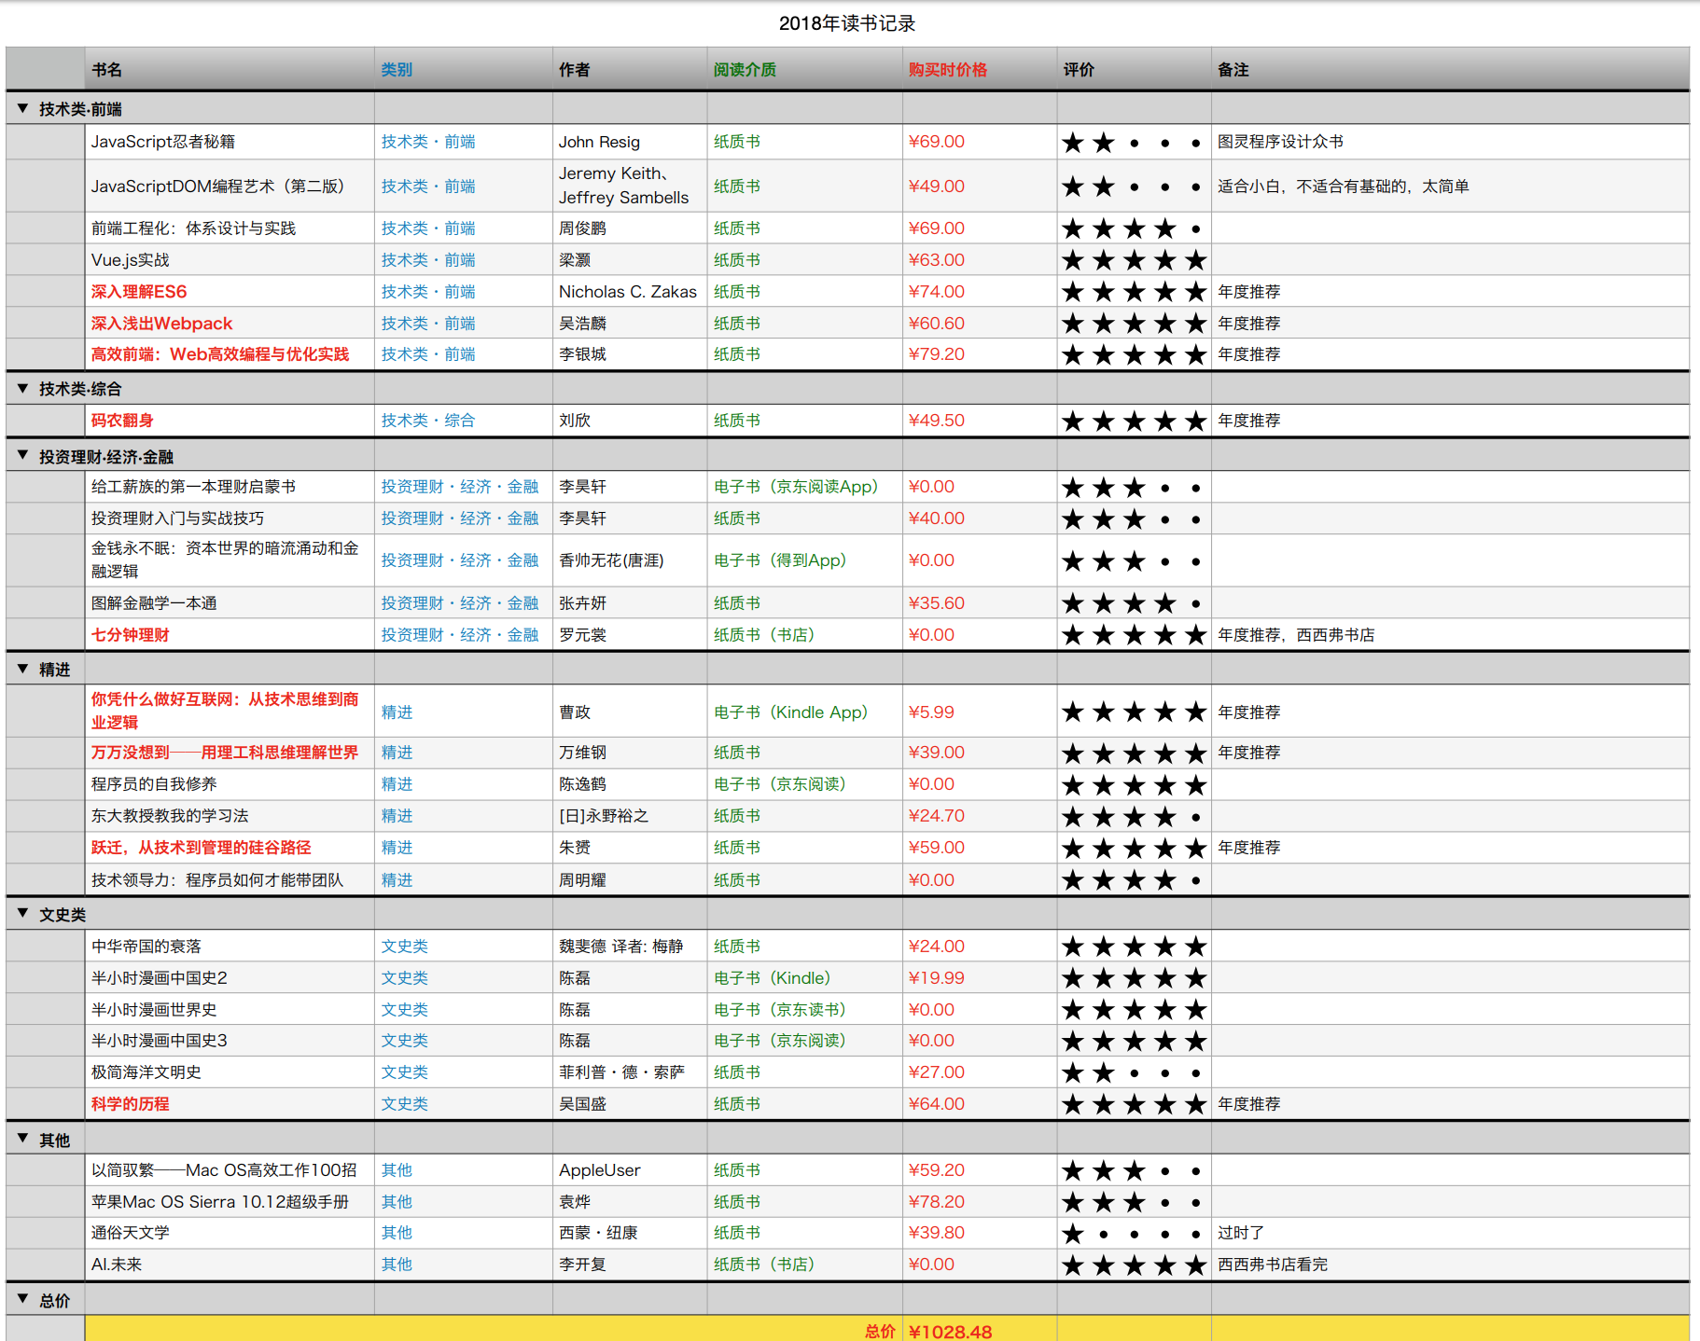This screenshot has height=1341, width=1700.
Task: Select the cell JavaScript忍者秘籍
Action: click(230, 142)
